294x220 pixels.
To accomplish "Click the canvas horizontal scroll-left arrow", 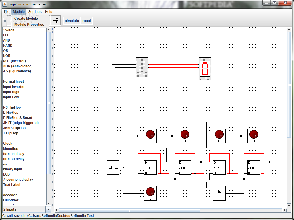I will pyautogui.click(x=56, y=210).
